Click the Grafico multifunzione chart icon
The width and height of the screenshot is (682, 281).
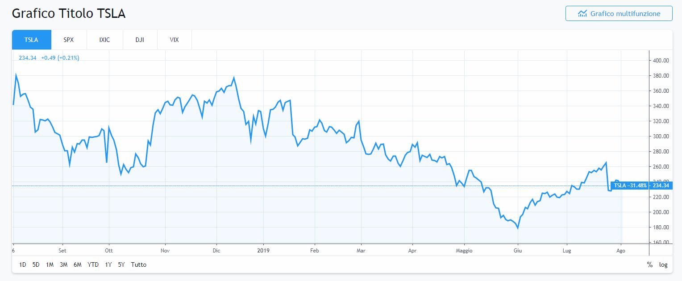582,13
